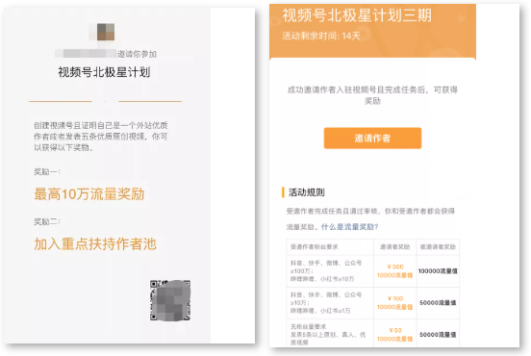Click the 无粉丝量要求 table row

(372, 334)
